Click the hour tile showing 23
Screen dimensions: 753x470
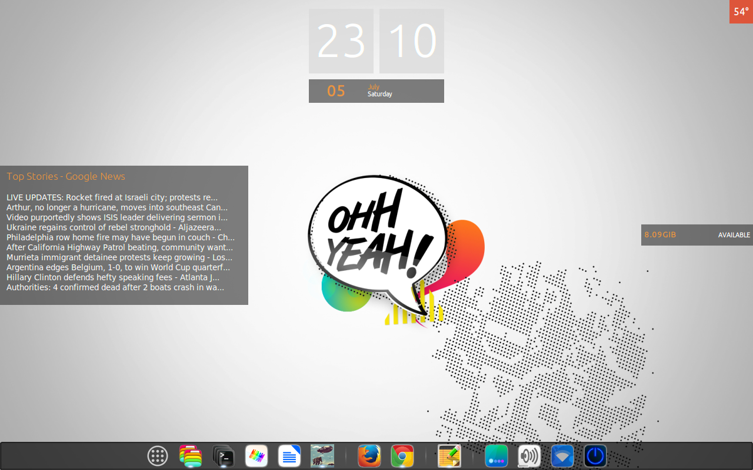pyautogui.click(x=341, y=41)
